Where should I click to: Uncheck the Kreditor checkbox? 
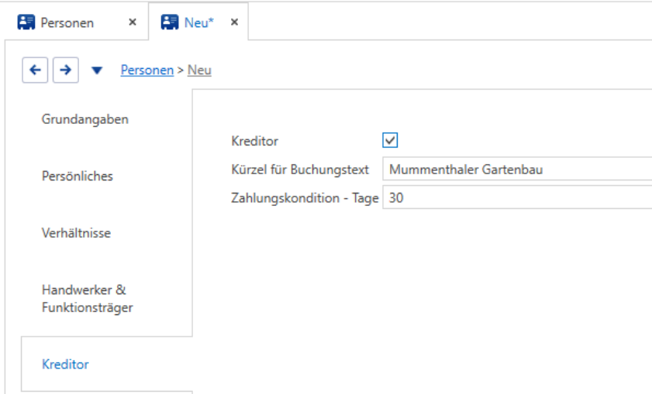click(390, 140)
